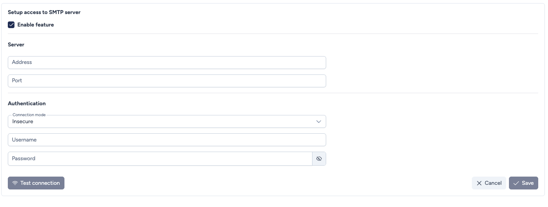Select the Insecure value in Connection mode
548x207 pixels.
(23, 122)
